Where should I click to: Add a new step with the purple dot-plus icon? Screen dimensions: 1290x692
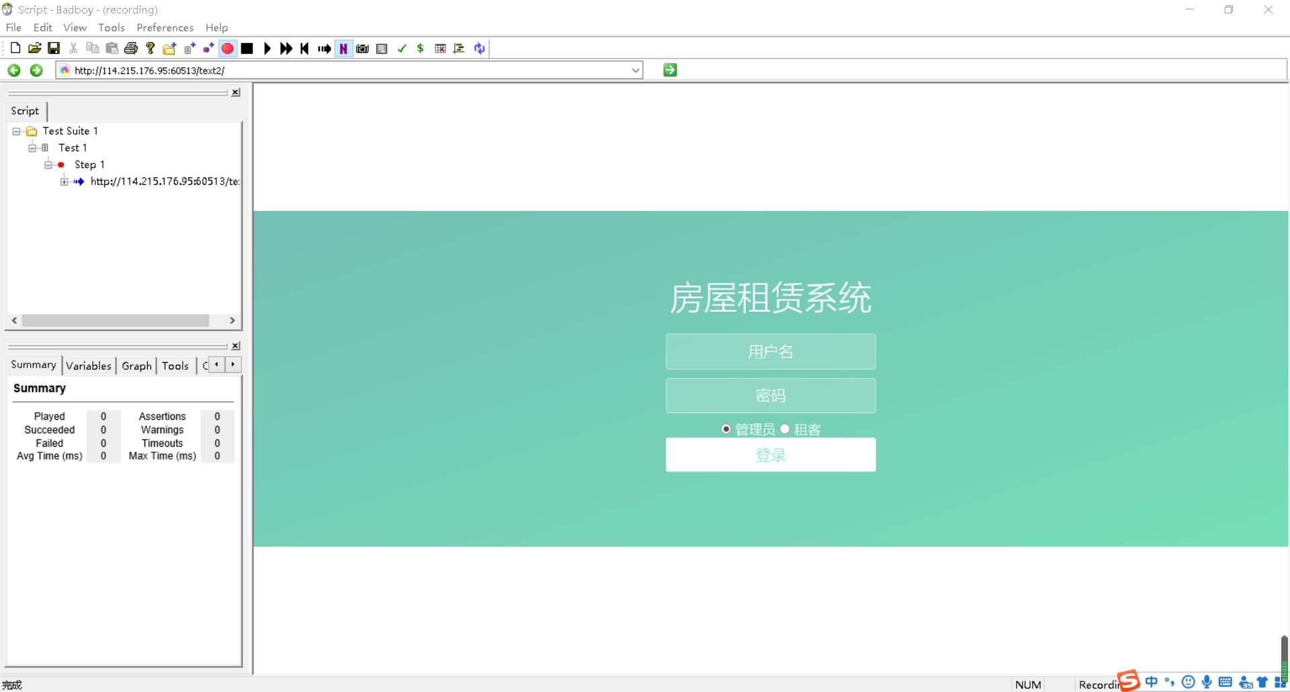click(208, 48)
